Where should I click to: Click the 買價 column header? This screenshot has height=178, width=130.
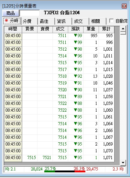30,29
